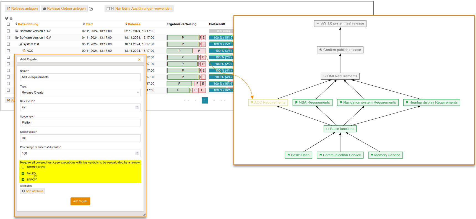Click link icon next to Software version 1.1
Image resolution: width=476 pixels, height=219 pixels.
coord(50,31)
